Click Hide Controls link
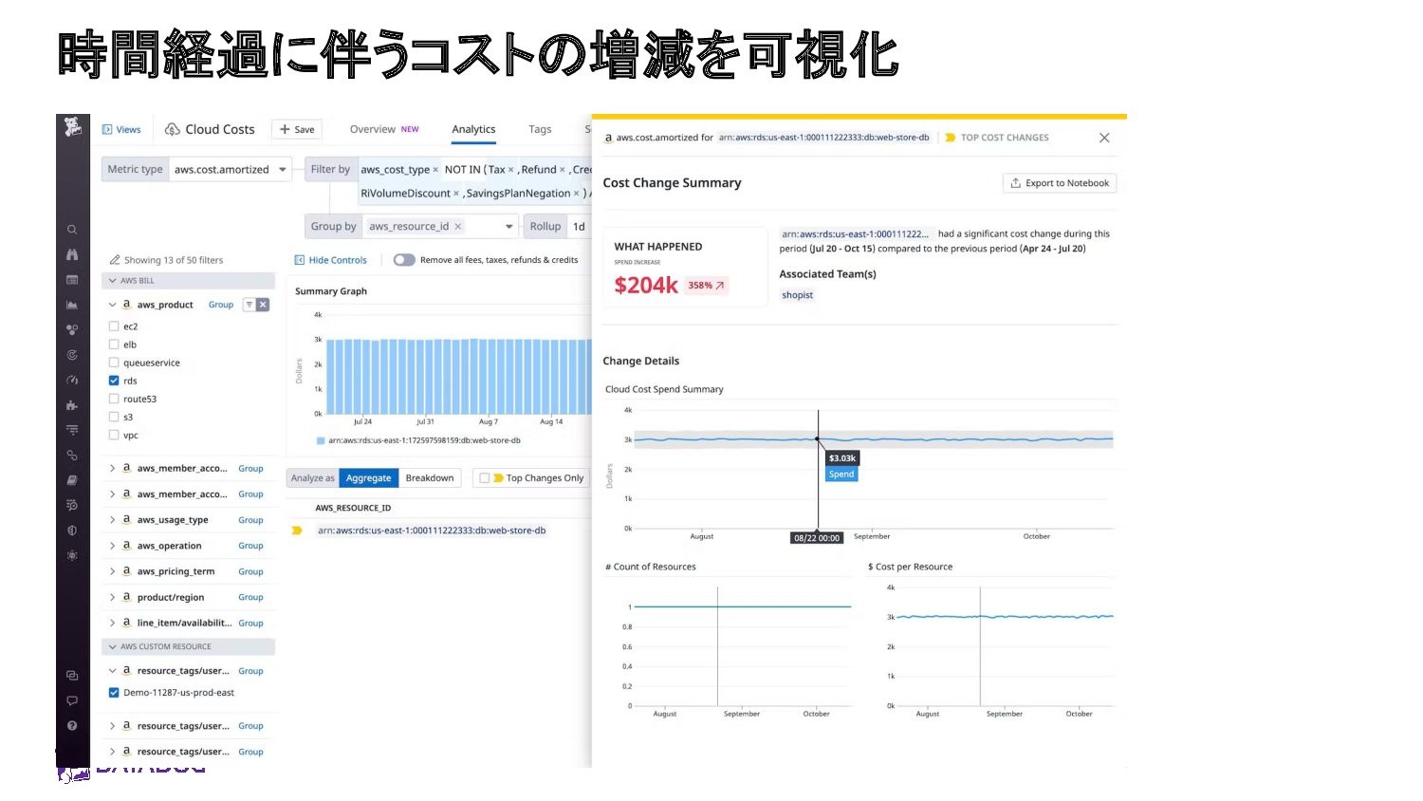The height and width of the screenshot is (801, 1423). pos(331,260)
